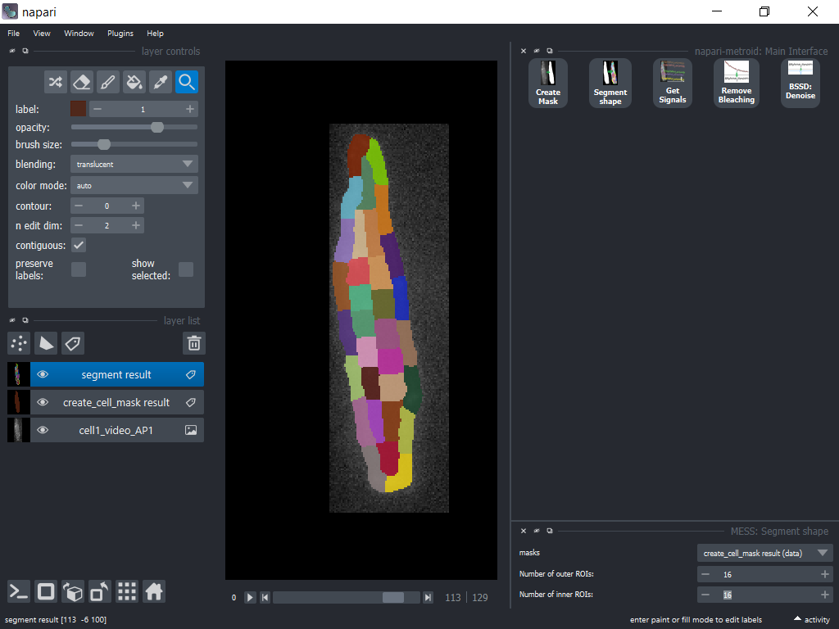
Task: Pick the color picker eyedropper tool
Action: (x=160, y=82)
